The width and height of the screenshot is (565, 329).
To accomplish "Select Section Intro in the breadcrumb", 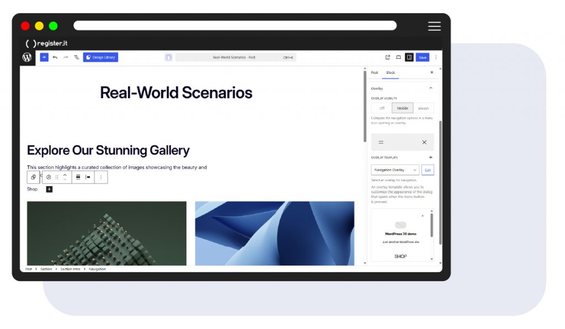I will [69, 269].
